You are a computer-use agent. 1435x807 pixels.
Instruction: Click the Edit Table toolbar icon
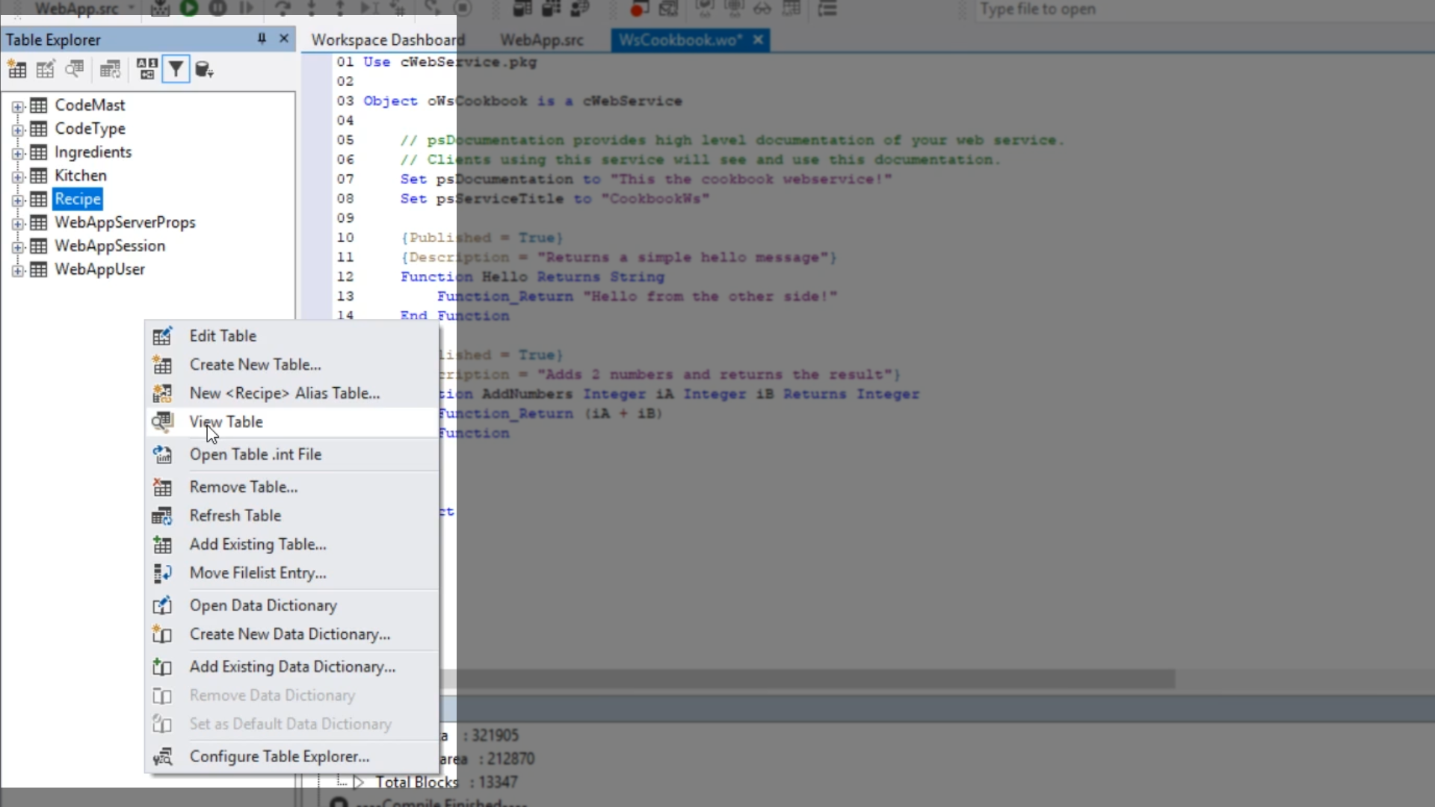pyautogui.click(x=46, y=70)
